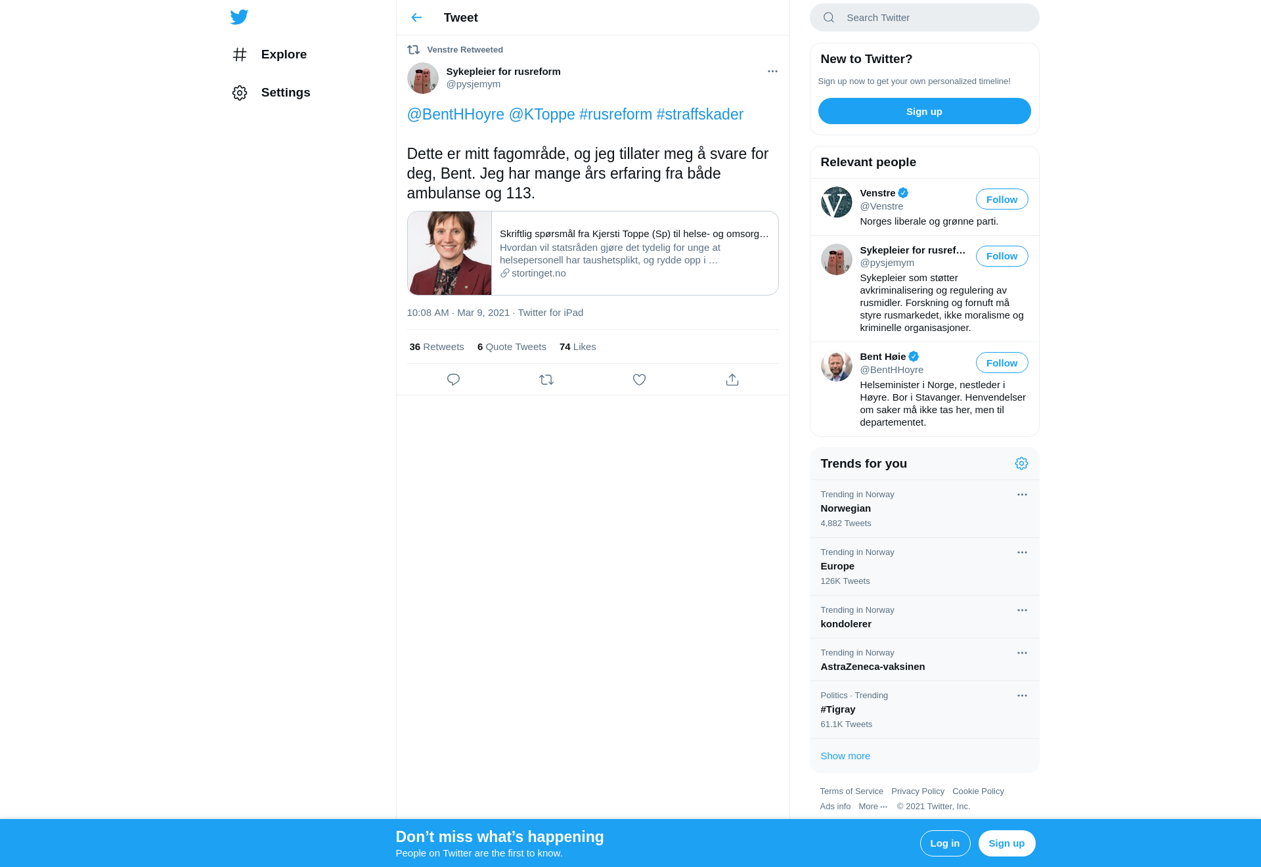Click the Search Twitter field

(x=924, y=18)
